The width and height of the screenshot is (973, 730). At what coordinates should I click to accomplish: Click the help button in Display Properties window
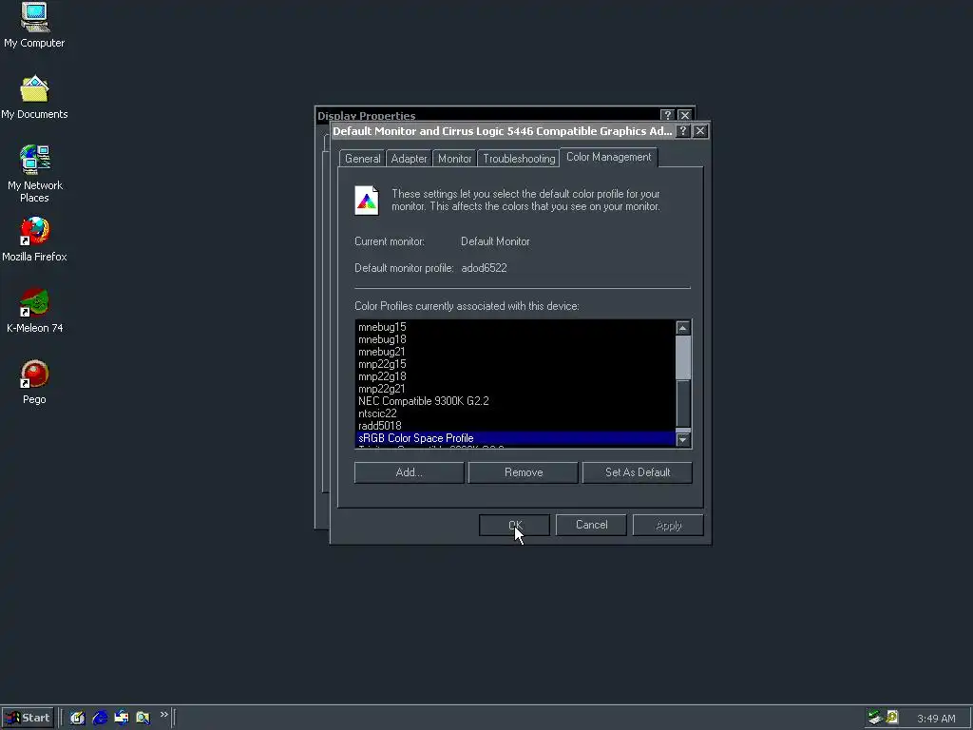pos(667,115)
